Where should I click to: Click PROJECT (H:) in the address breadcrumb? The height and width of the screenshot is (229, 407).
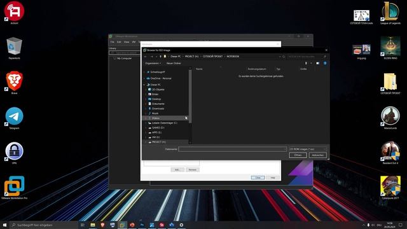click(191, 57)
